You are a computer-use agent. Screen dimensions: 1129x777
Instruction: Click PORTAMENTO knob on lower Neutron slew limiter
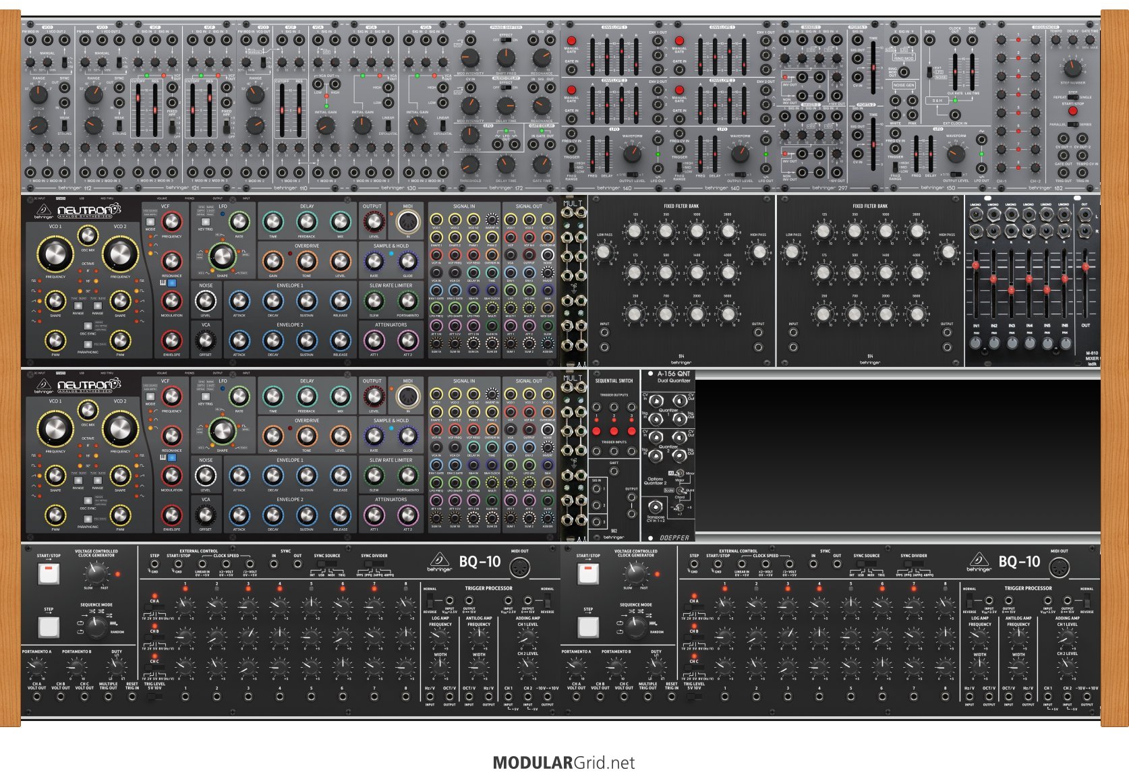[x=407, y=476]
